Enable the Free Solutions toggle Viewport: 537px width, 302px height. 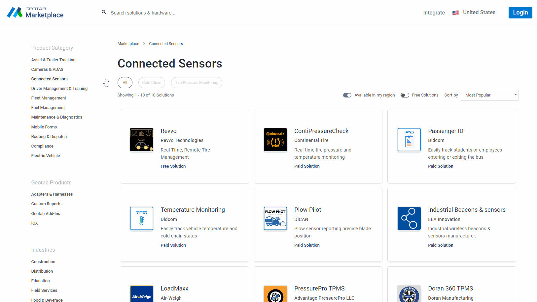(405, 95)
